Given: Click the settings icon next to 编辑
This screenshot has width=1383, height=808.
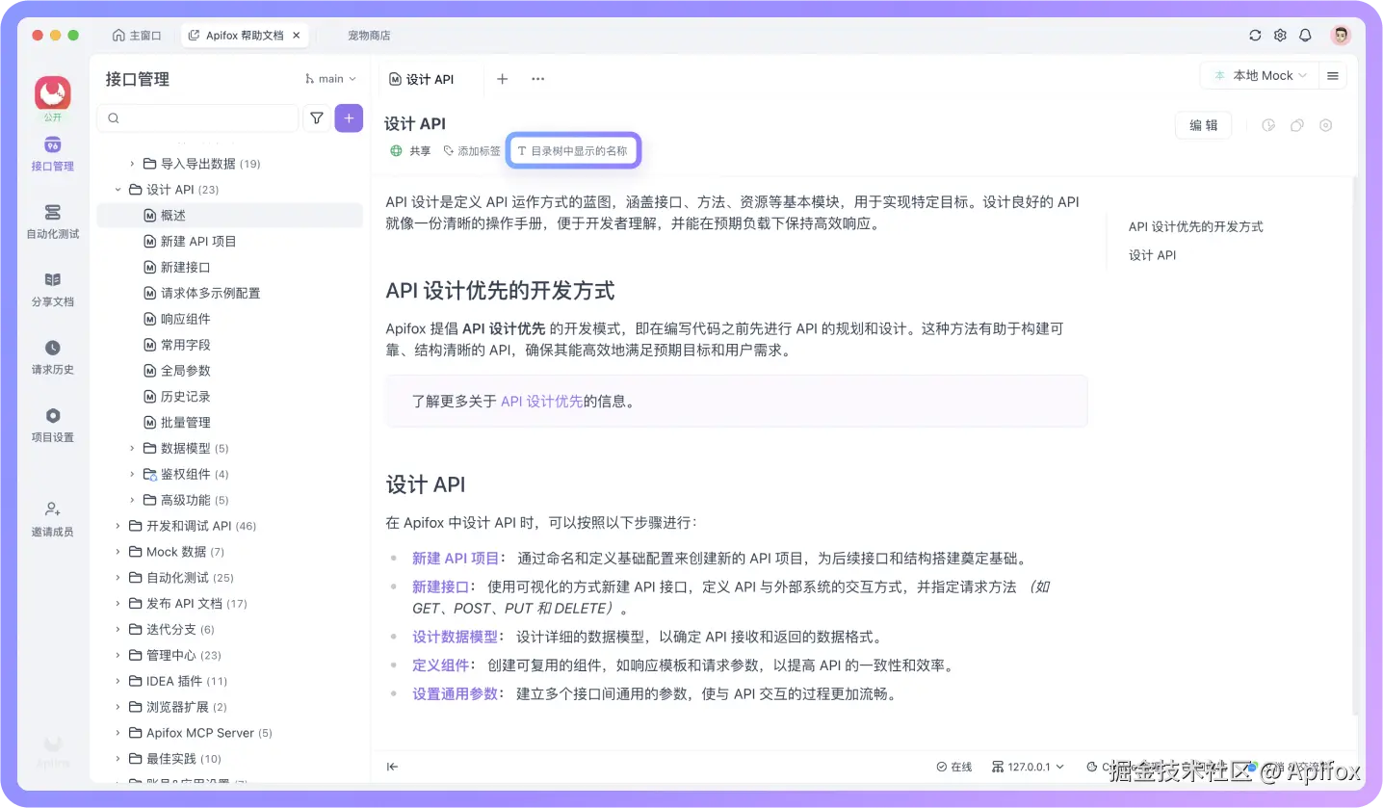Looking at the screenshot, I should (x=1326, y=125).
